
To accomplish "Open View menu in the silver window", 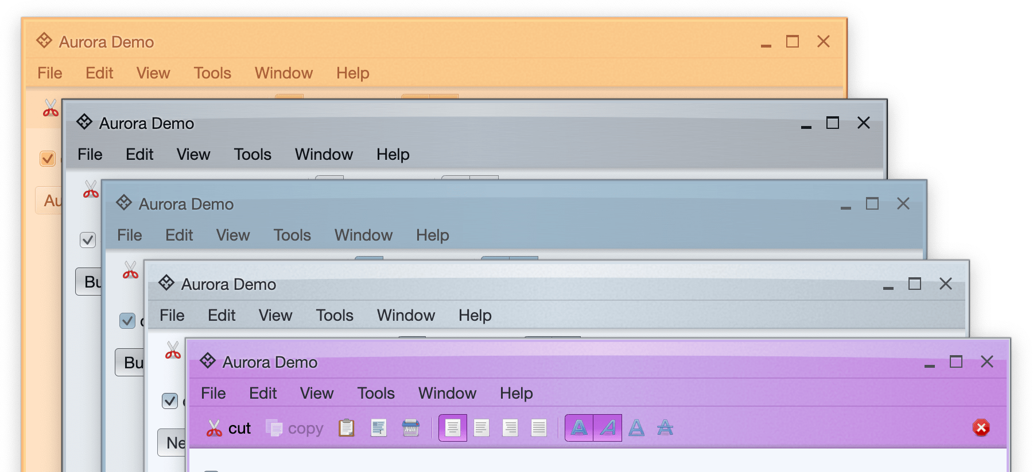I will [275, 315].
